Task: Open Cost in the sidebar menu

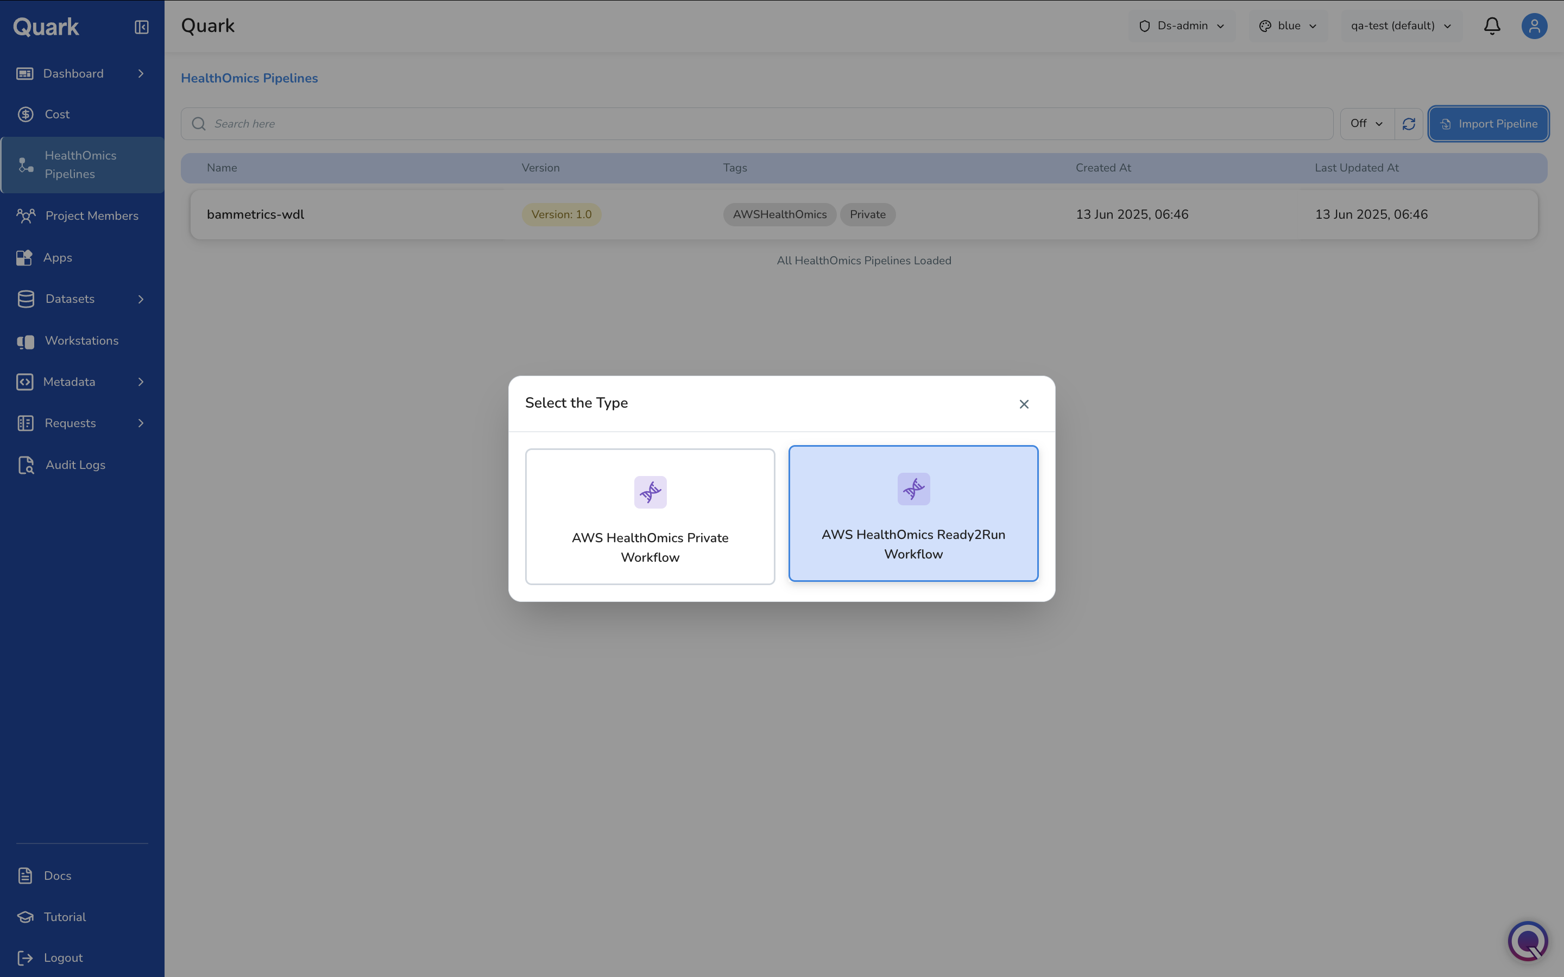Action: tap(82, 115)
